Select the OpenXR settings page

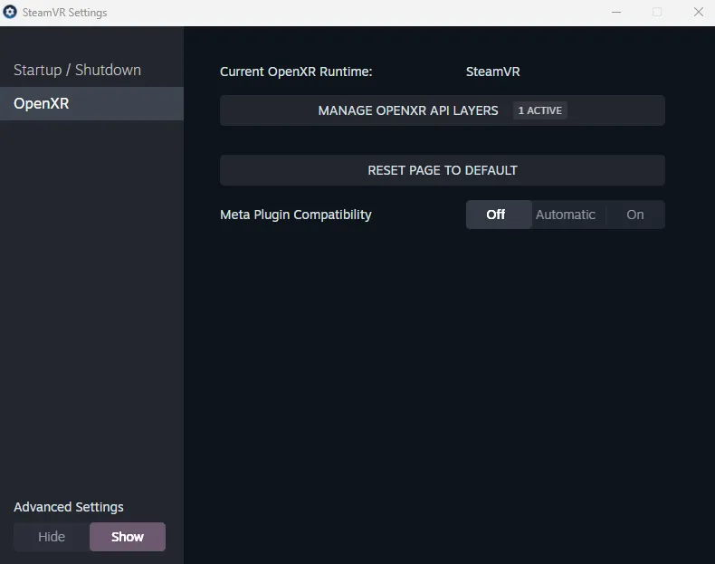(x=42, y=104)
